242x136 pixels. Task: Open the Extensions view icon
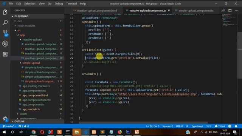pos(5,54)
